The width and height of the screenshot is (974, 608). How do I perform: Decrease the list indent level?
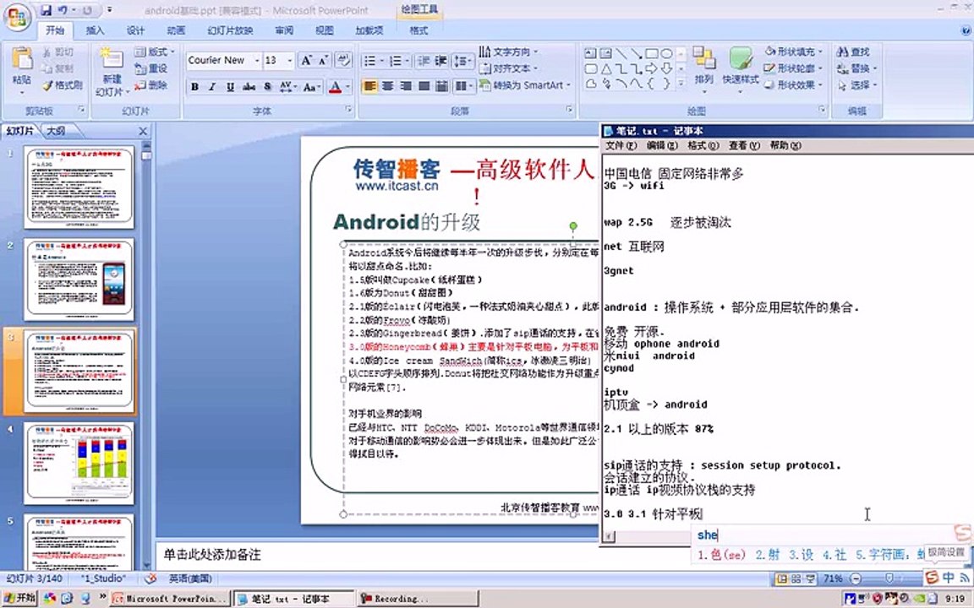coord(424,60)
